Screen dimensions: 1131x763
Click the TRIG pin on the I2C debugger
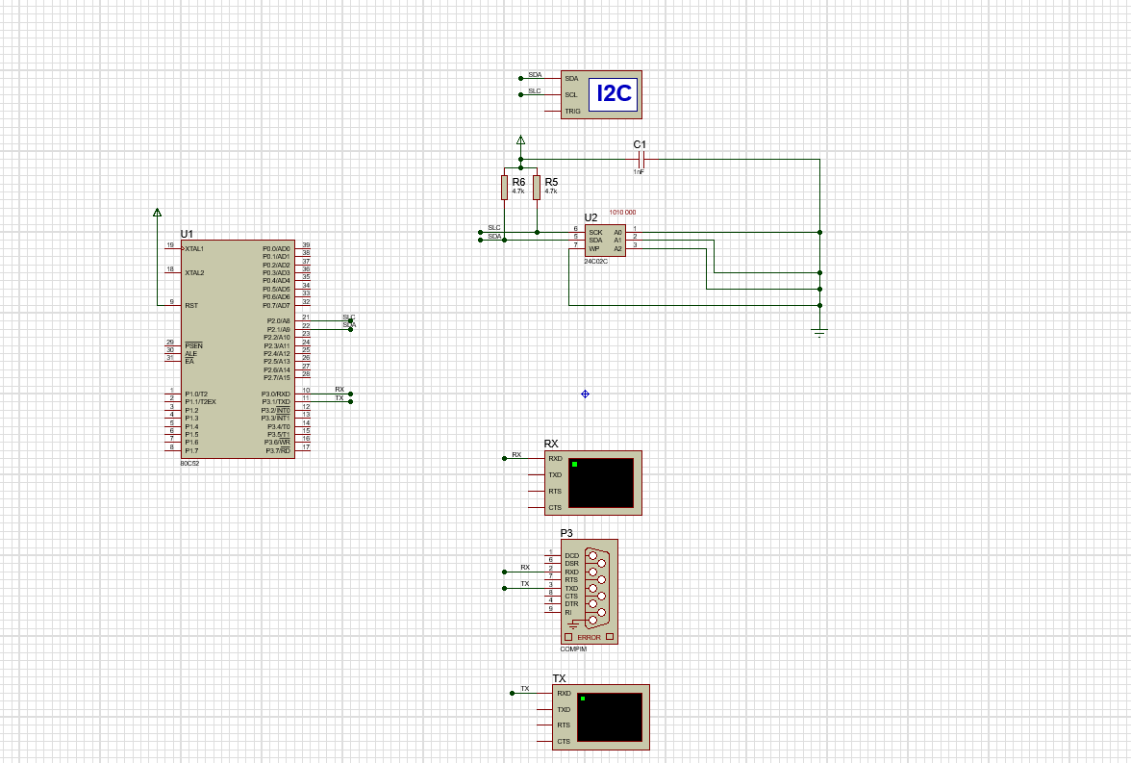pos(573,112)
